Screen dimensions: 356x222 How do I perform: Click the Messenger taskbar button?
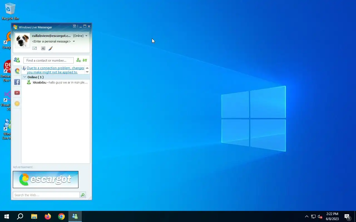pos(75,216)
